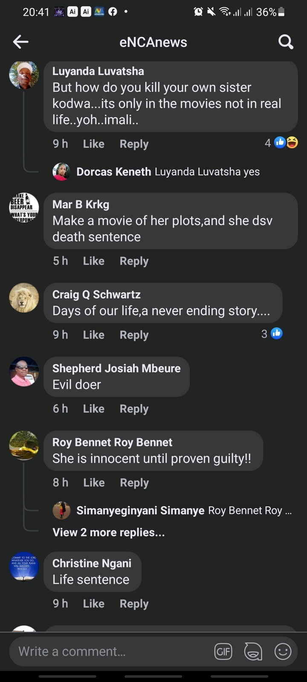
Task: Like Christine Ngani's comment
Action: (93, 604)
